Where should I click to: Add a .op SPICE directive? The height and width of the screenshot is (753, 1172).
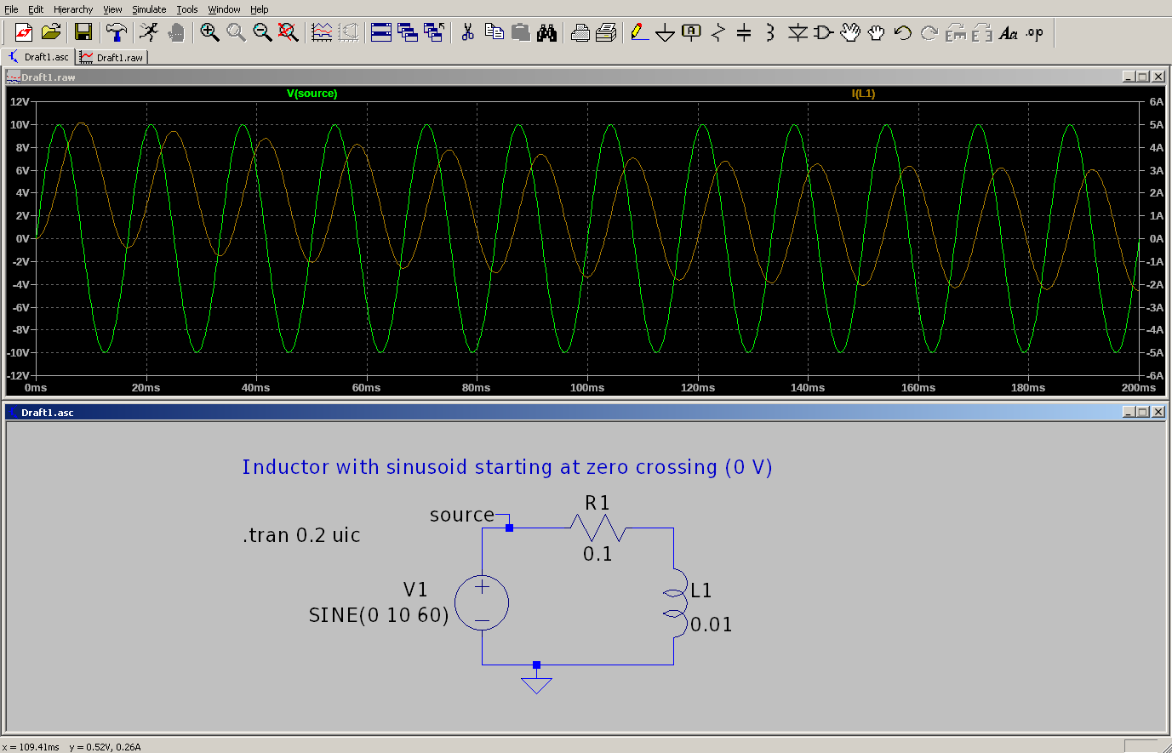tap(1033, 32)
